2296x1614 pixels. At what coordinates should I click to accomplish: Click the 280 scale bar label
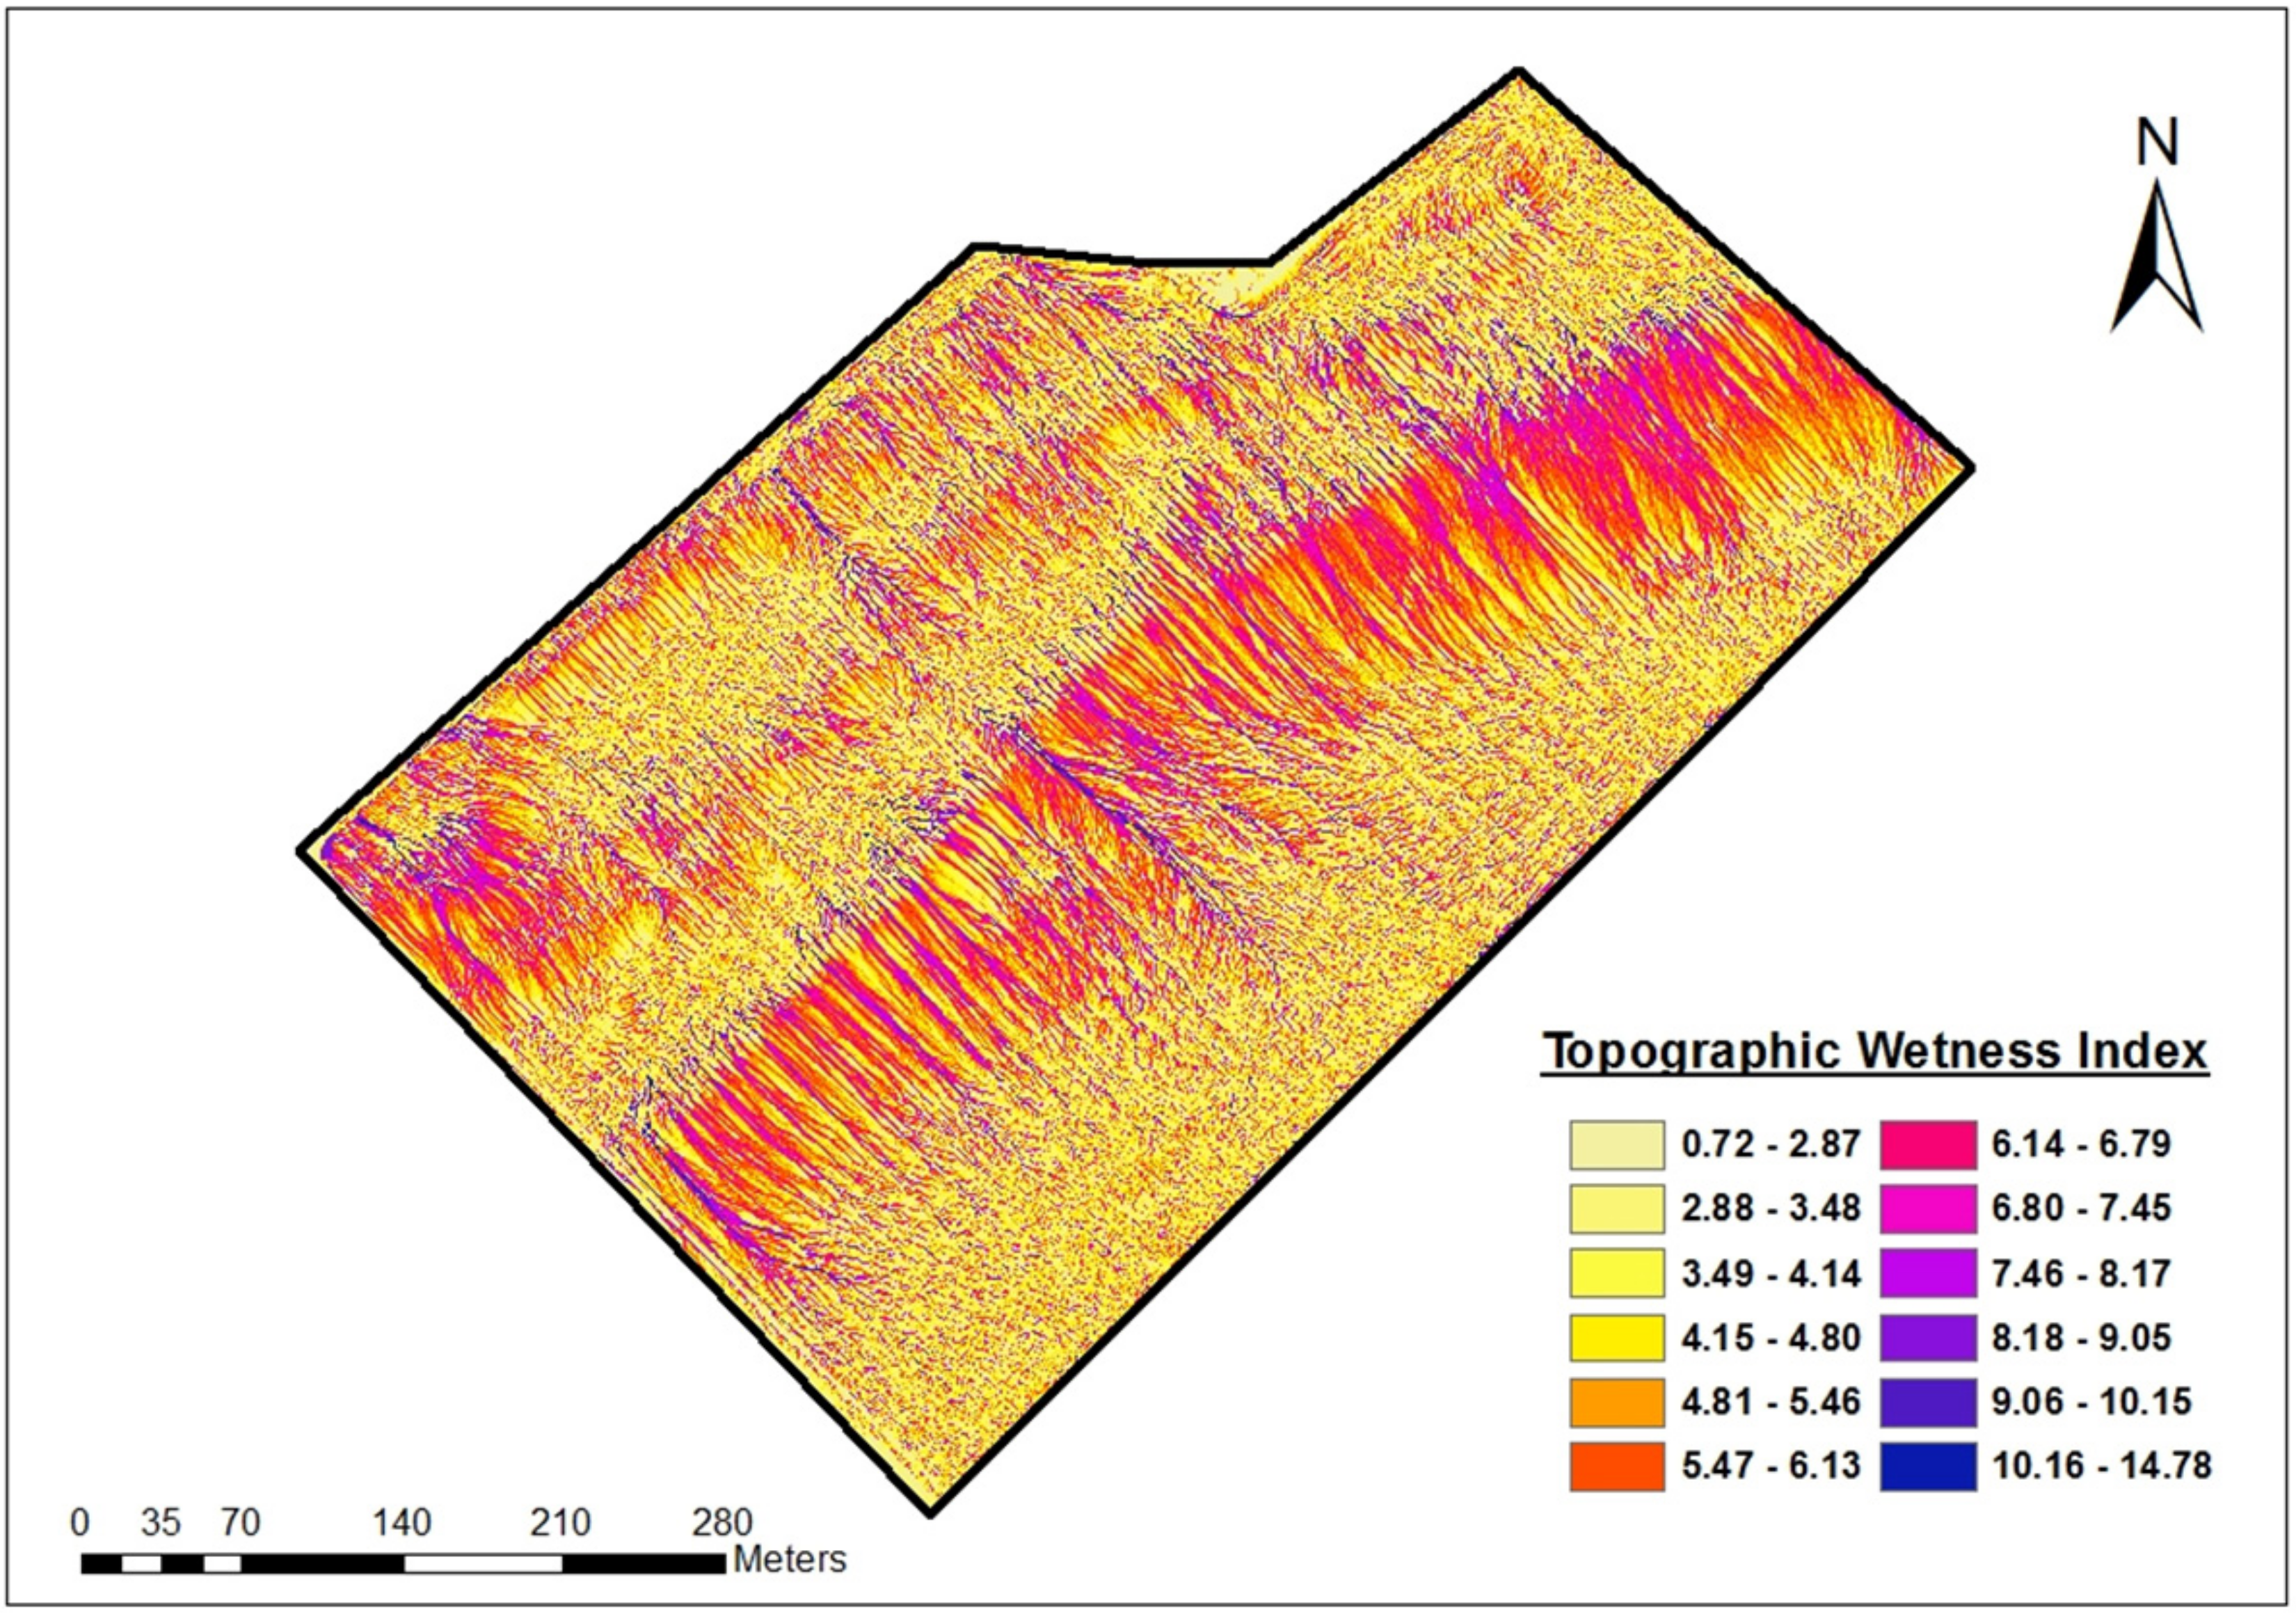tap(722, 1523)
